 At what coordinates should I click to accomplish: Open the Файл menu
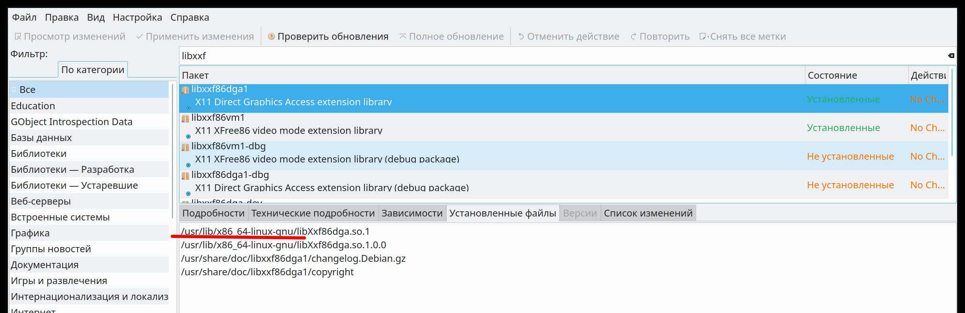tap(24, 17)
